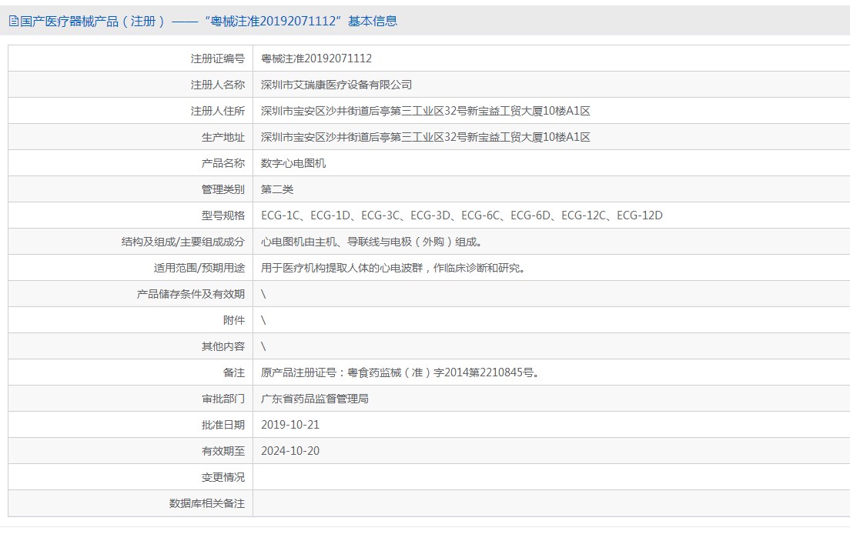Click the 适用范围/预期用途 label
The height and width of the screenshot is (541, 850).
pos(199,268)
